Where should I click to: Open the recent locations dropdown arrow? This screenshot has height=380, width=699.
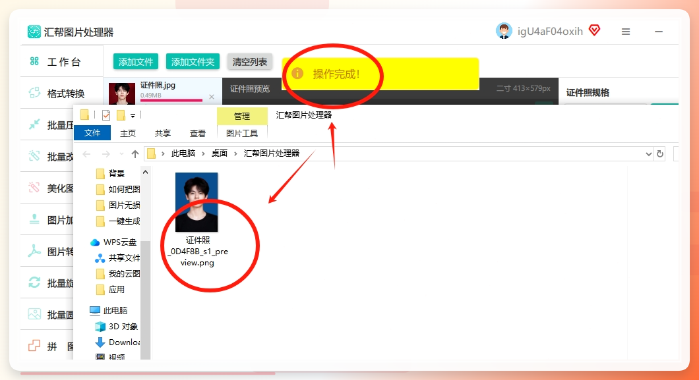point(121,154)
